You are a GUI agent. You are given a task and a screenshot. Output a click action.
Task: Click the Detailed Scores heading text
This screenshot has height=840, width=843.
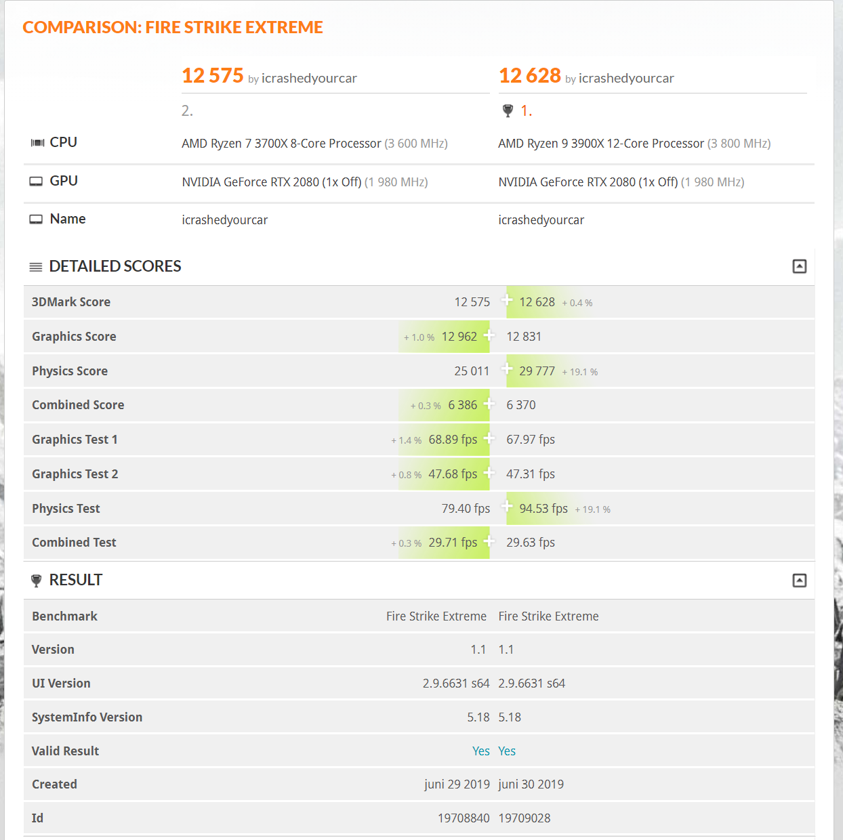pos(115,266)
